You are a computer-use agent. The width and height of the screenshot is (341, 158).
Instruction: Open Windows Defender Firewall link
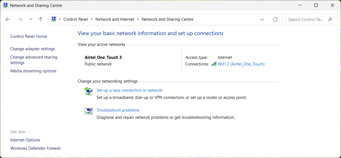[35, 148]
